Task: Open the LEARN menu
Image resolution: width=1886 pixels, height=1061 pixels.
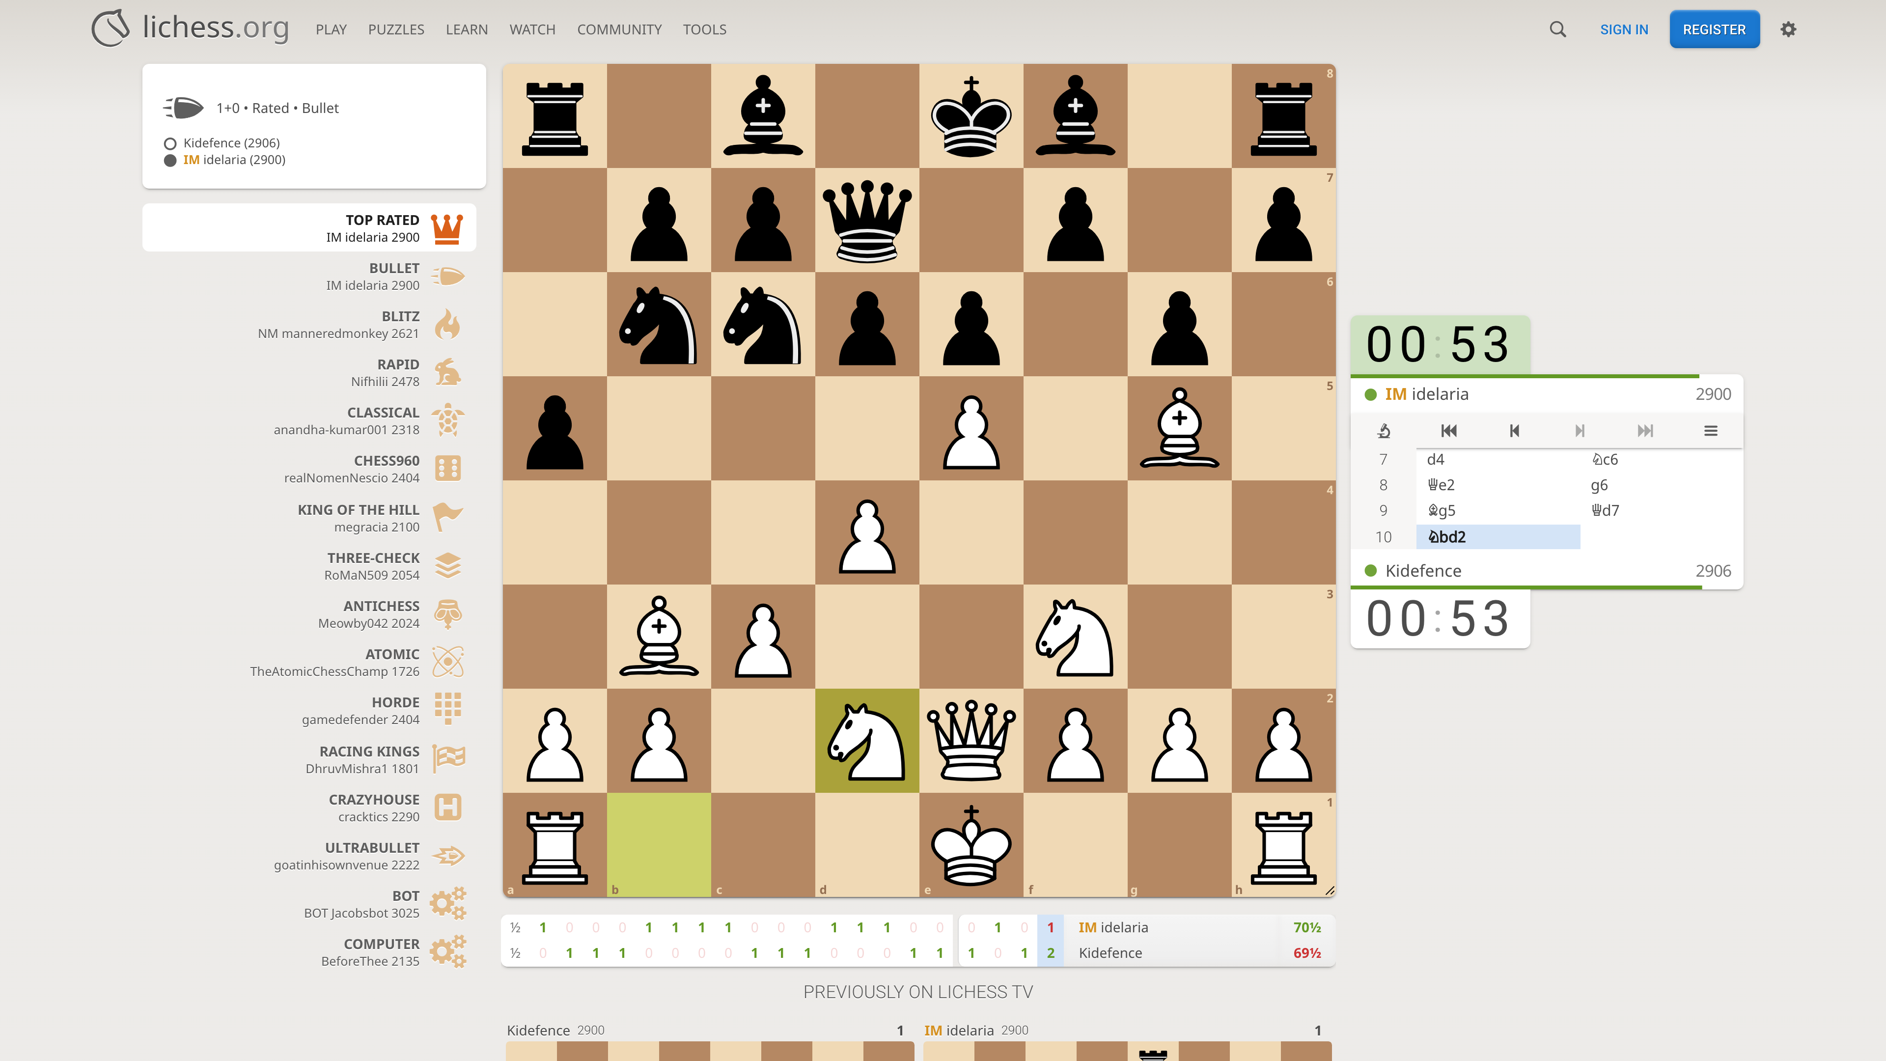Action: point(467,29)
